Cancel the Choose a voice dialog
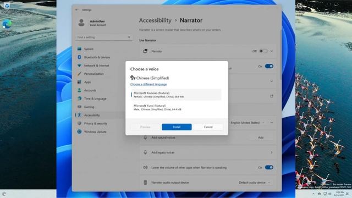The width and height of the screenshot is (352, 198). point(208,127)
